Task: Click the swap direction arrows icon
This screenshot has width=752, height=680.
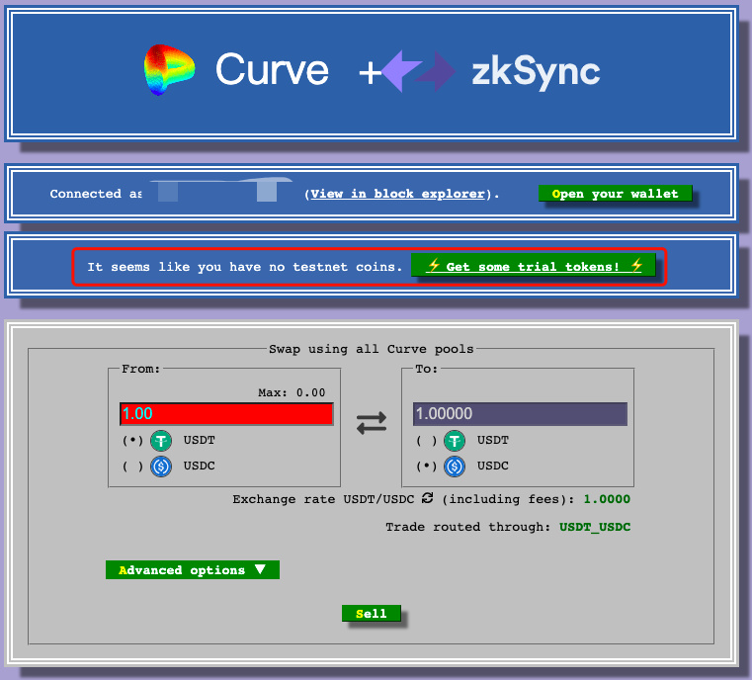Action: [x=372, y=423]
